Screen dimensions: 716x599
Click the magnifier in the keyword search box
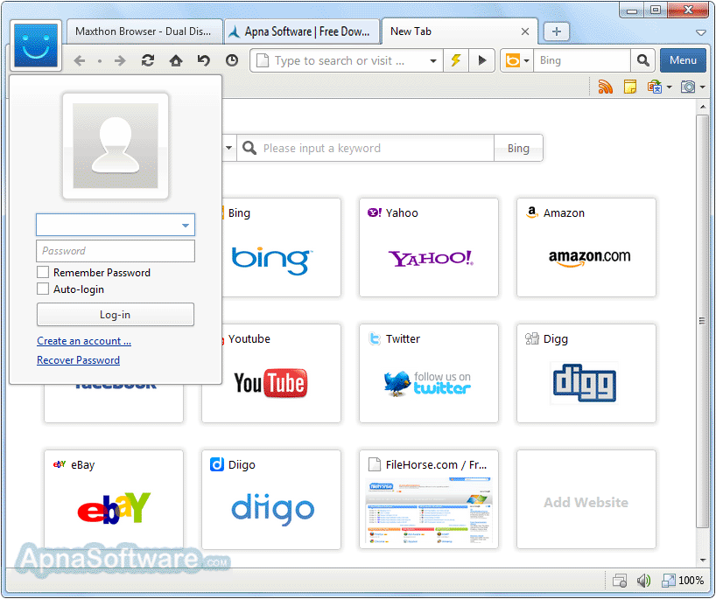point(249,148)
